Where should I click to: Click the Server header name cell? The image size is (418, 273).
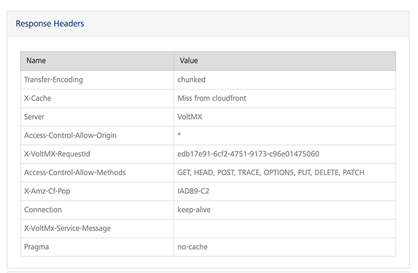tap(35, 117)
